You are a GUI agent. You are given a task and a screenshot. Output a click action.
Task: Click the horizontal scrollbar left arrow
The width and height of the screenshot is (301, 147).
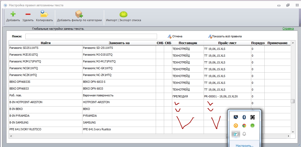(x=11, y=136)
